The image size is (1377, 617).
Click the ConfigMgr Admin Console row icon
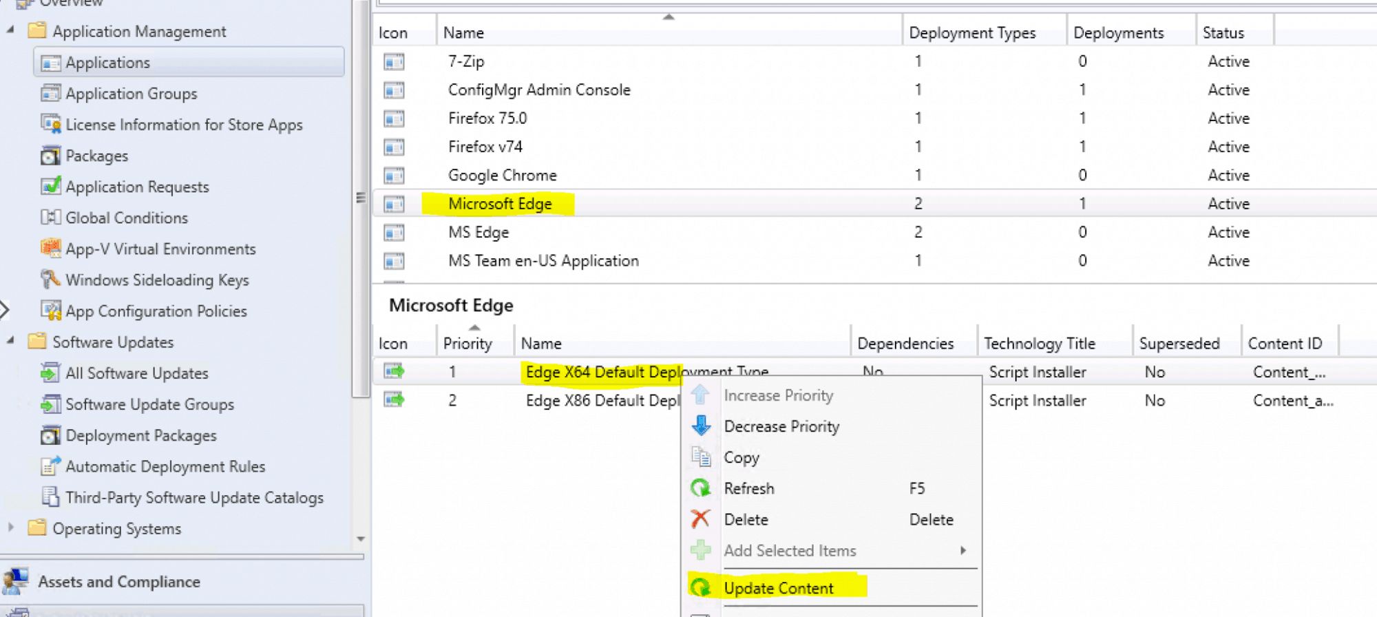(x=394, y=90)
